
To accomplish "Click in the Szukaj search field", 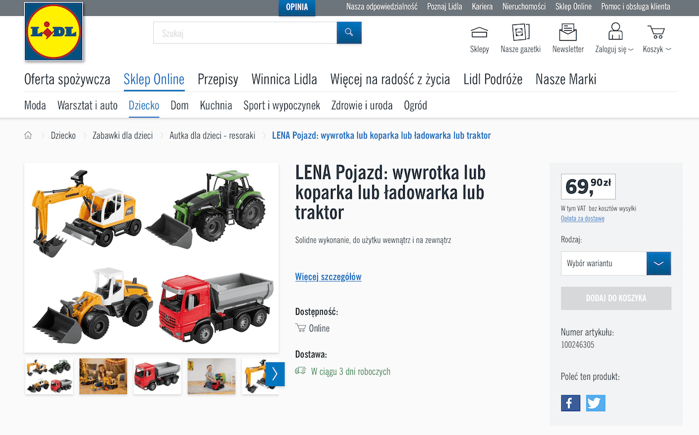I will pos(245,33).
